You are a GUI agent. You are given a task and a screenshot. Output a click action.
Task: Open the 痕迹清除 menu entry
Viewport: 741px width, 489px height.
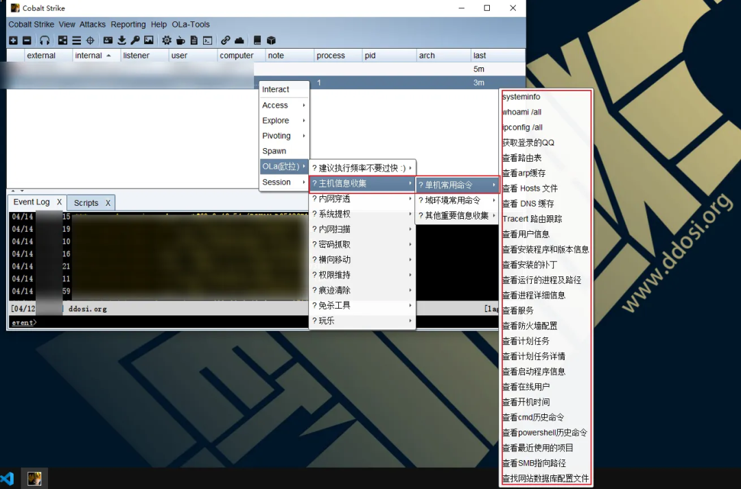362,290
